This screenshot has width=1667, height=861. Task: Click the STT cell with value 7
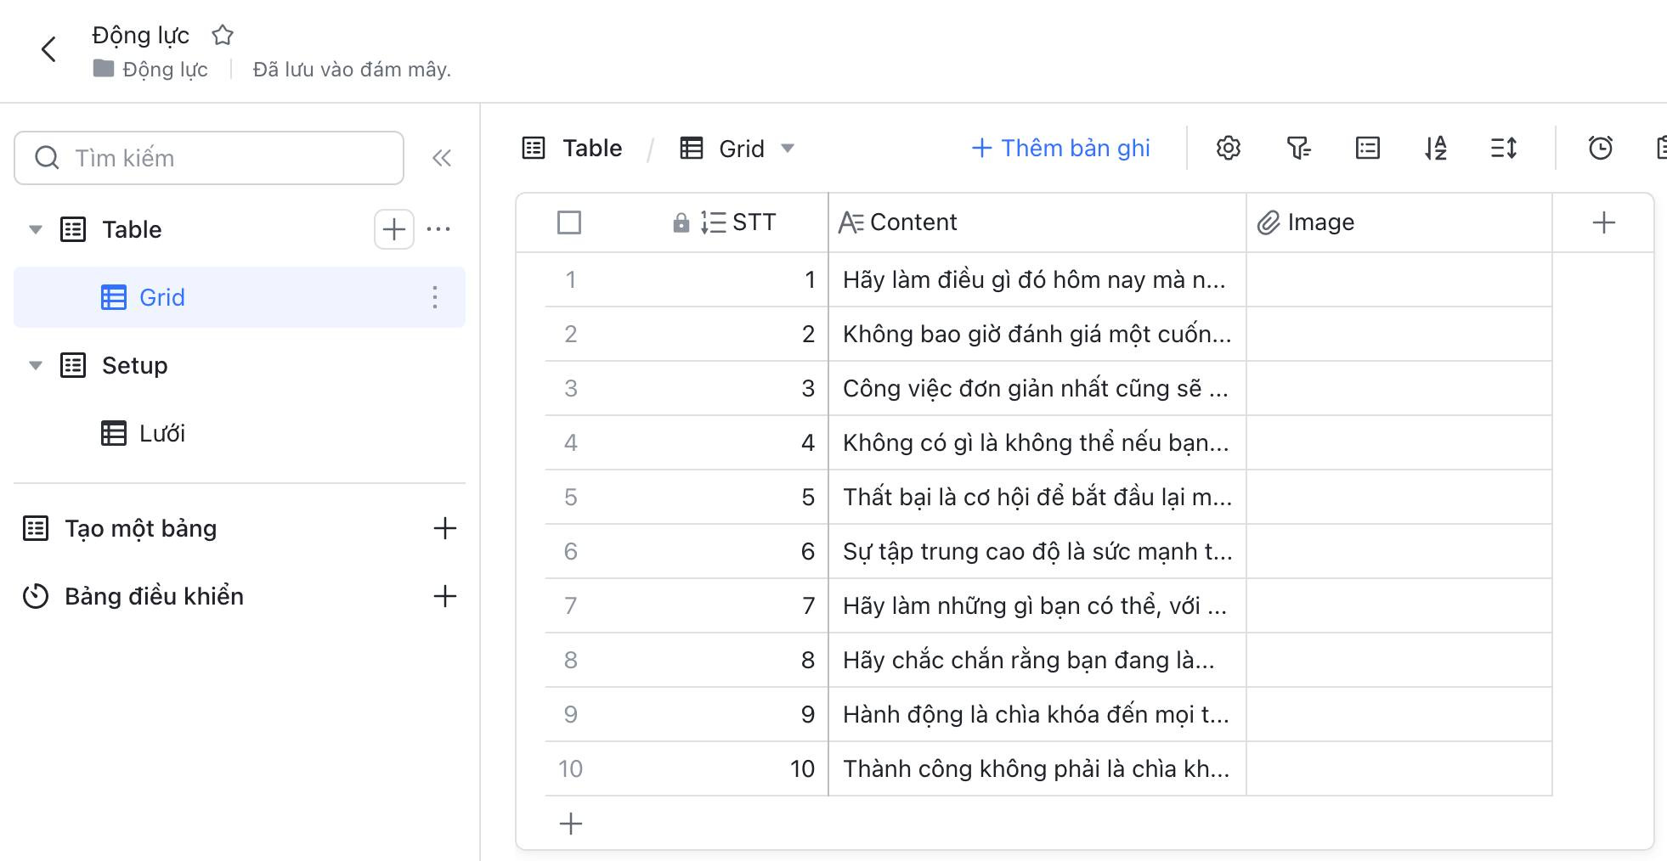[x=711, y=605]
